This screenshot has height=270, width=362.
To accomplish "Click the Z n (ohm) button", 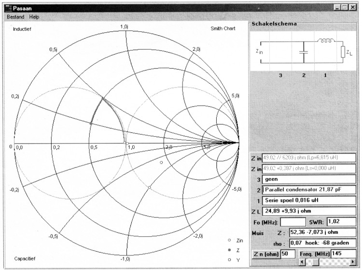I will pos(266,254).
